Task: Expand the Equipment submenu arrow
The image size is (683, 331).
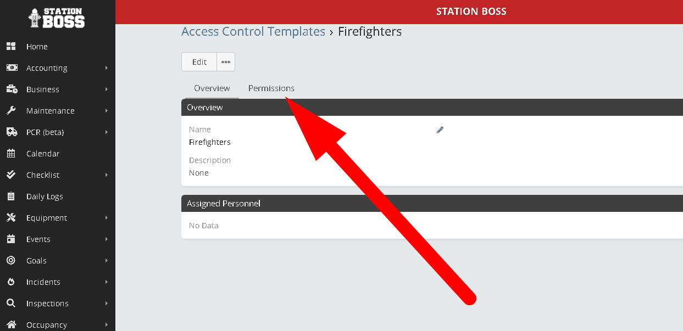Action: tap(106, 218)
